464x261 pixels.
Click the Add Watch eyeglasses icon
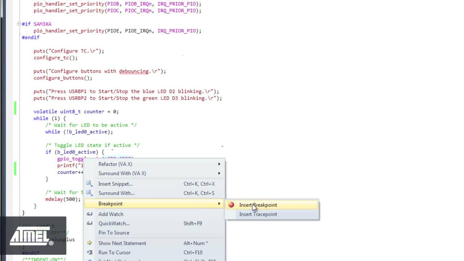click(89, 214)
